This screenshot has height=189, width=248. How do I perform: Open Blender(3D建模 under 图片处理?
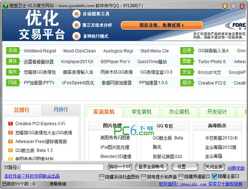[x=116, y=157]
